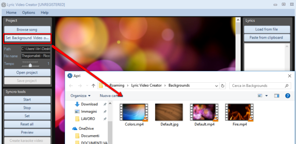Open the Options menu

29,13
